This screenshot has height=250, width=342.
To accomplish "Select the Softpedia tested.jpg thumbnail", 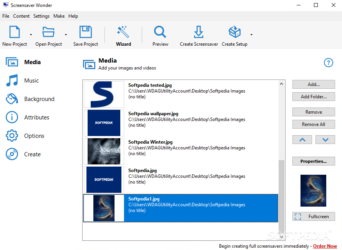I will [x=104, y=94].
